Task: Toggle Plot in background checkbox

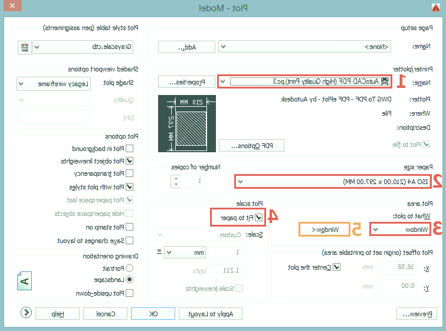Action: pos(129,149)
